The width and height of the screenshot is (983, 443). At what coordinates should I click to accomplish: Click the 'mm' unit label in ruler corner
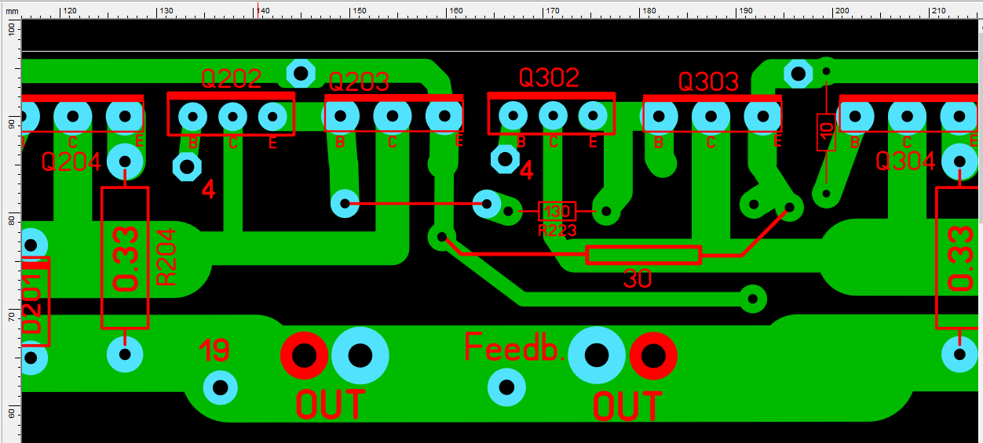[x=10, y=11]
